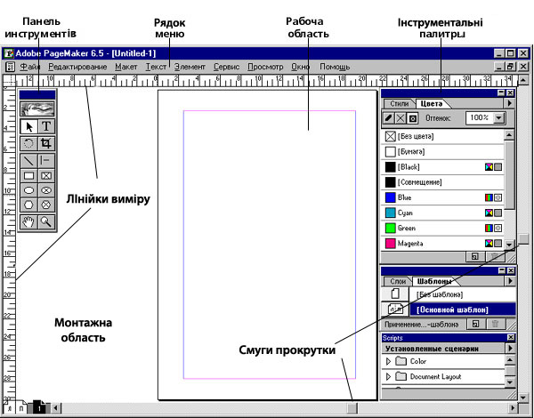The height and width of the screenshot is (418, 534).
Task: Open the Оттенок tint percentage dropdown
Action: coord(498,118)
